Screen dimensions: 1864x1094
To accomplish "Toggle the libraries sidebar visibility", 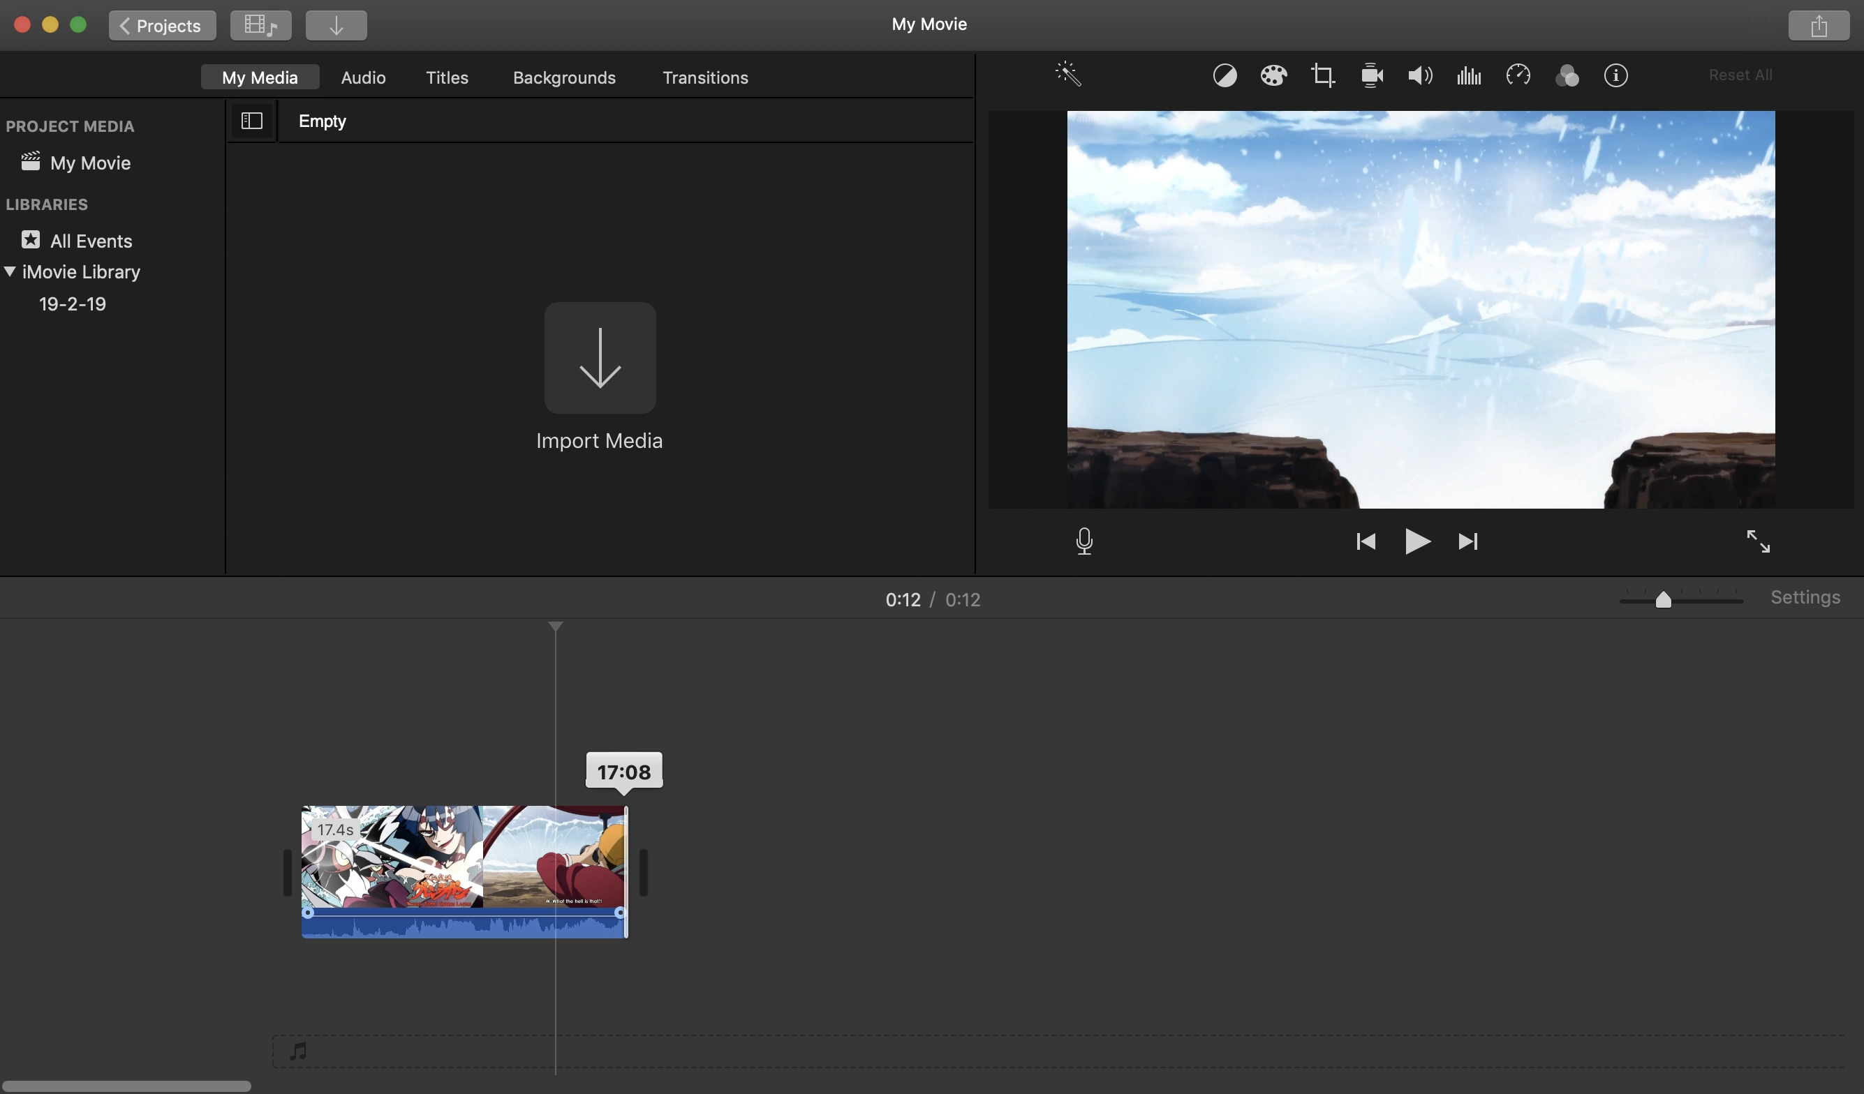I will coord(251,121).
